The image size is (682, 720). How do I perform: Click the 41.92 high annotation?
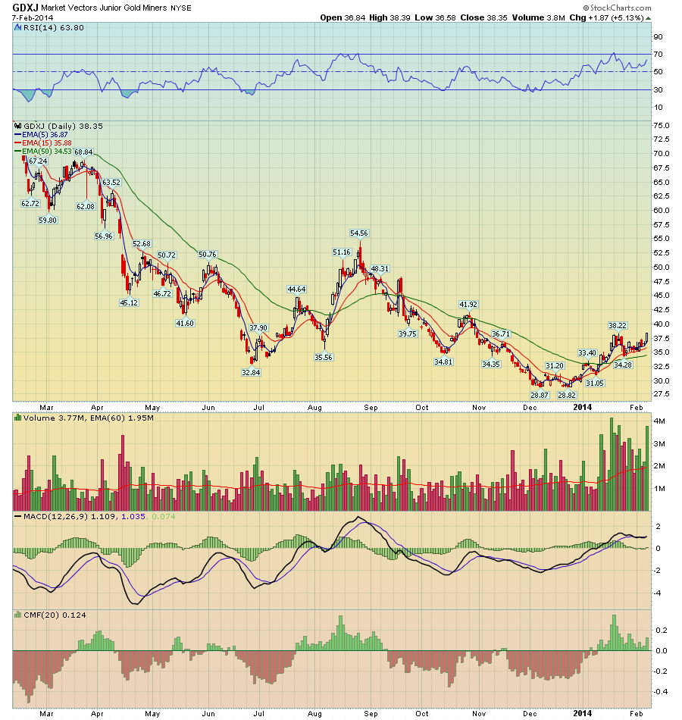tap(468, 305)
